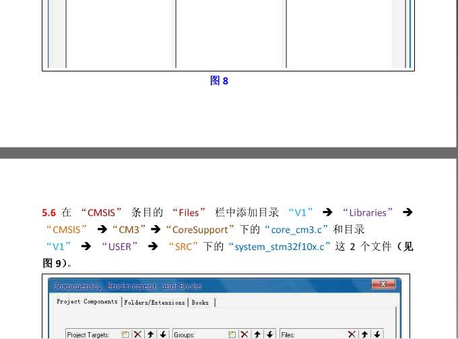Screen dimensions: 458x339
Task: Click the orange "CoreSupport" text
Action: 200,230
